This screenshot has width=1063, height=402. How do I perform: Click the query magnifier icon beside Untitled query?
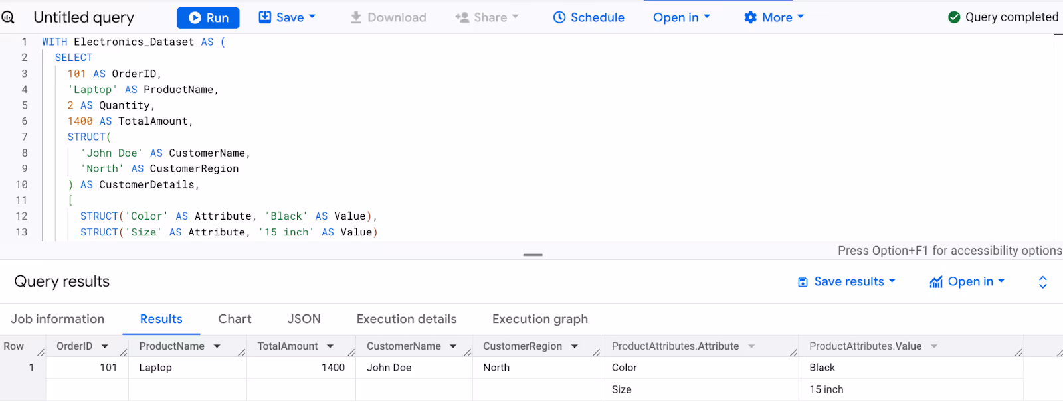pyautogui.click(x=7, y=17)
